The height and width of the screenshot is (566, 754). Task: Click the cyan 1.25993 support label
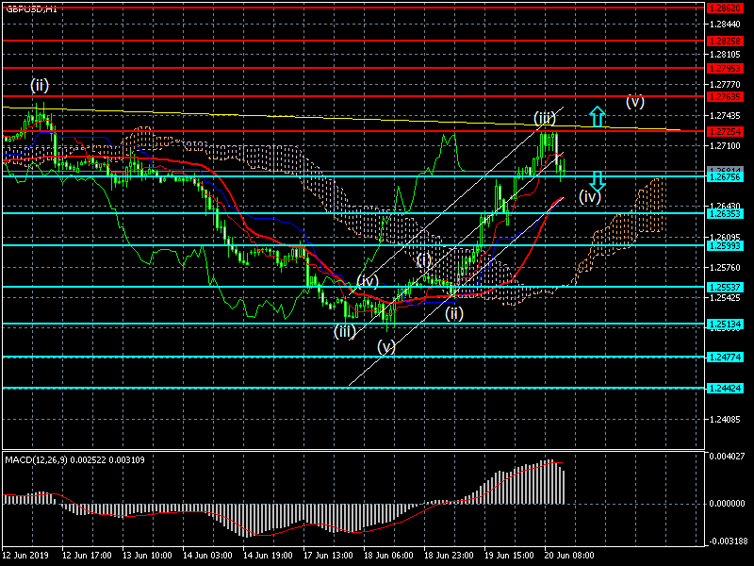[725, 245]
